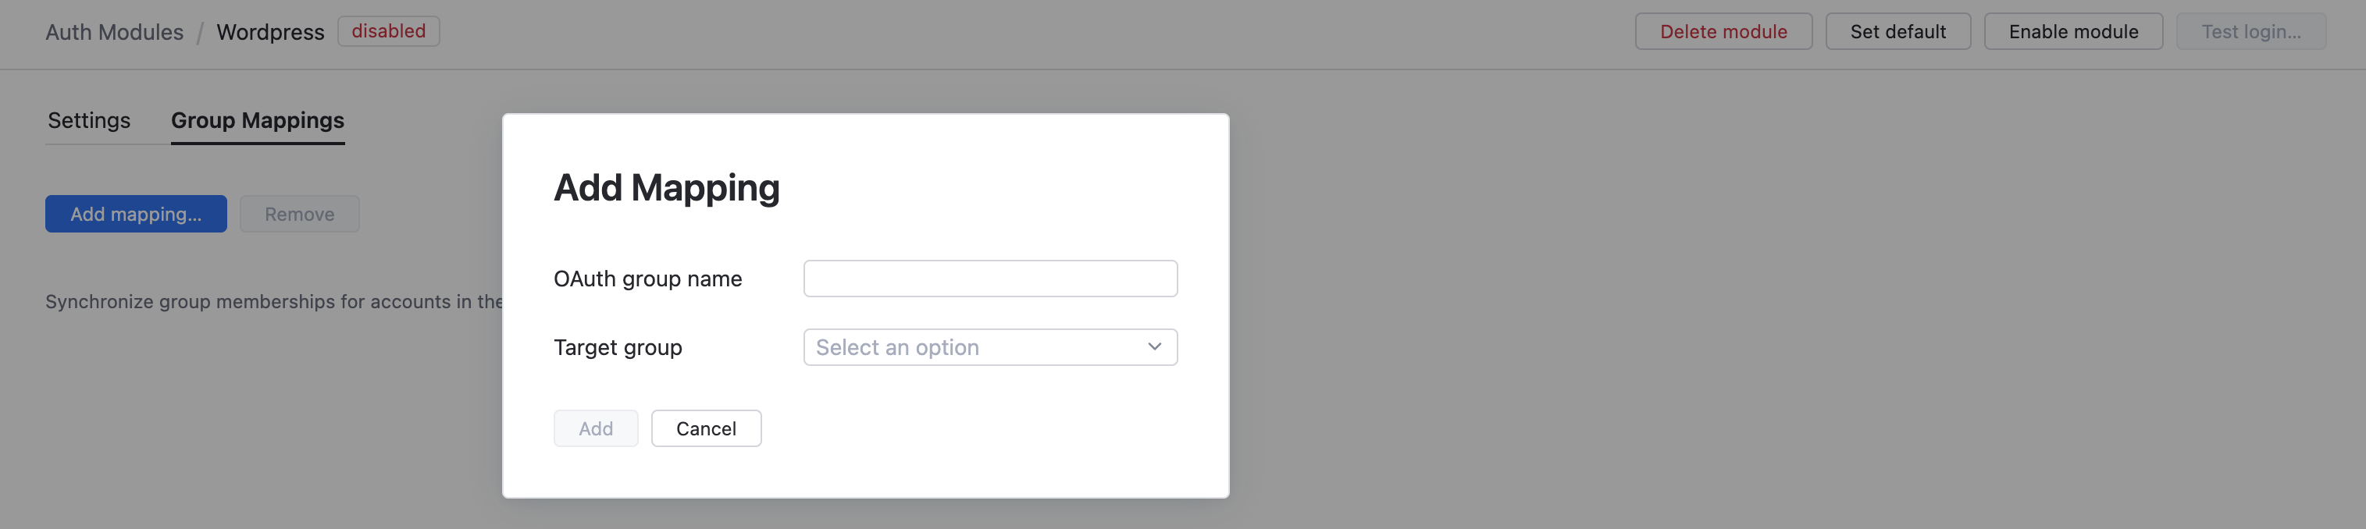Click the Add button in the dialog

595,428
